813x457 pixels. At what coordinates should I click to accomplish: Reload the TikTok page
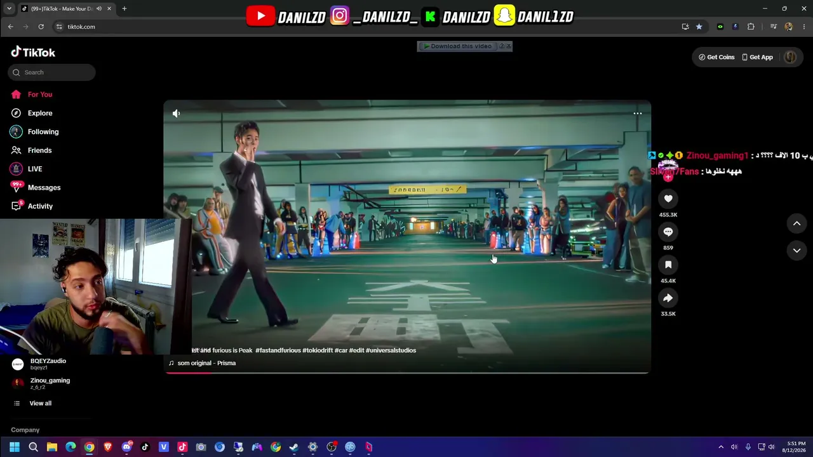[41, 27]
